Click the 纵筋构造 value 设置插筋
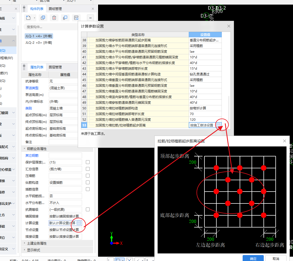 (65, 182)
